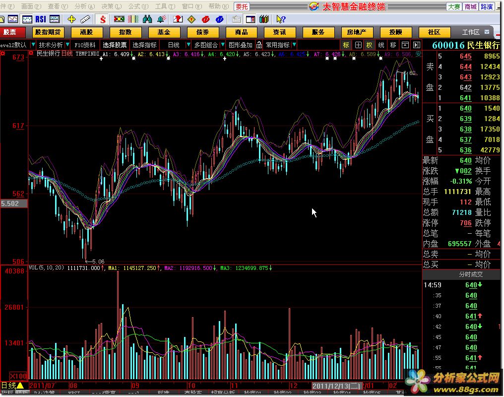Click the blue circular phi icon
Viewport: 504px width, 397px height.
pyautogui.click(x=220, y=19)
